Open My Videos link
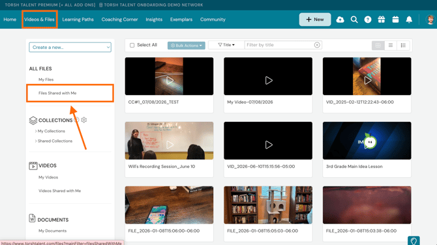This screenshot has width=437, height=245. 48,177
